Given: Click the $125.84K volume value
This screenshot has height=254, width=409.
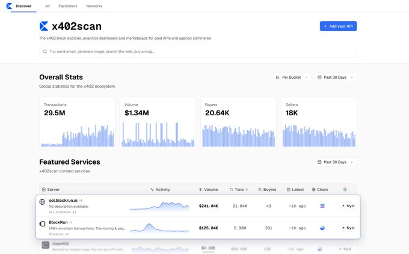Looking at the screenshot, I should 209,228.
